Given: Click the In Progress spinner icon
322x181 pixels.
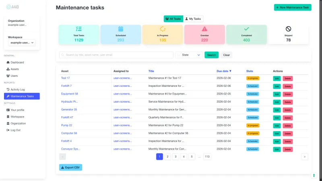Looking at the screenshot, I should 163,29.
